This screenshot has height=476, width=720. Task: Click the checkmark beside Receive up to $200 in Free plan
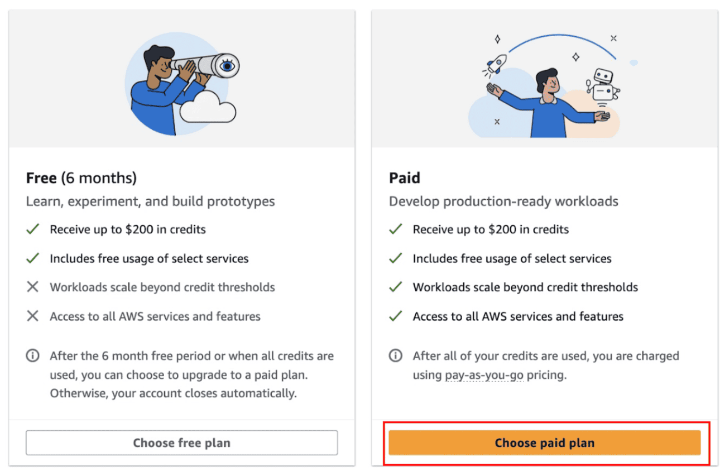(x=33, y=229)
